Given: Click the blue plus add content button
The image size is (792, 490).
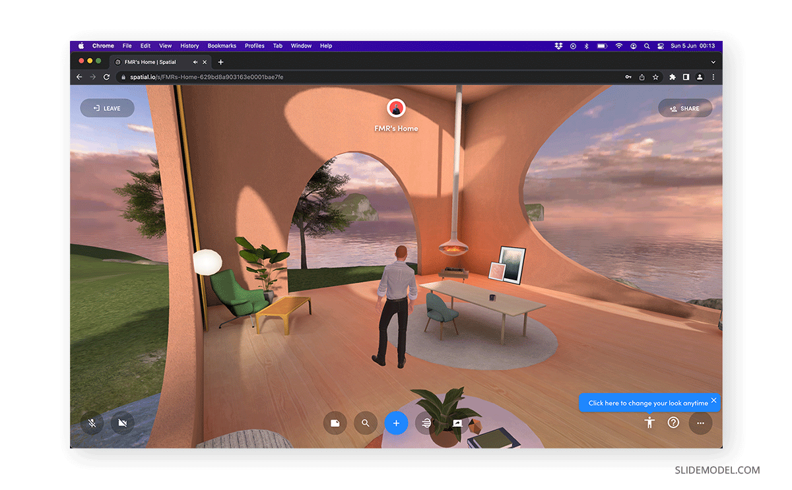Looking at the screenshot, I should [396, 423].
